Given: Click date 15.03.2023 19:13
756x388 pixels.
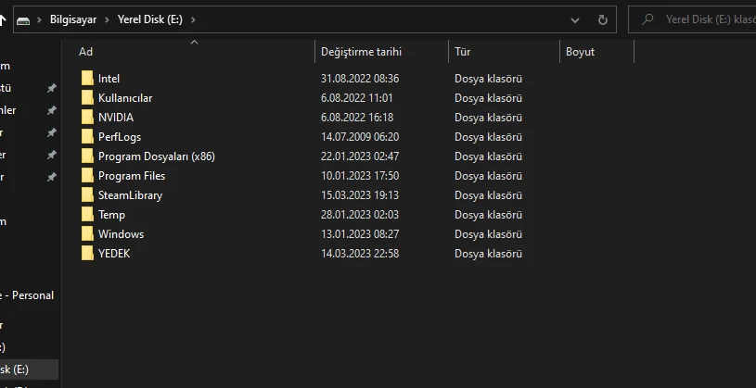Looking at the screenshot, I should (360, 195).
